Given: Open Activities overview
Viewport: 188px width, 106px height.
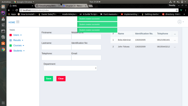Looking at the screenshot, I should click(6, 2).
